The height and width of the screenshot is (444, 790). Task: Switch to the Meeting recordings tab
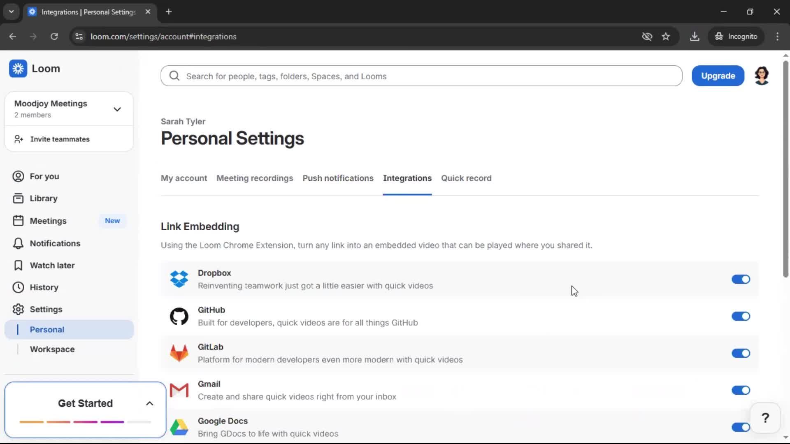coord(254,178)
